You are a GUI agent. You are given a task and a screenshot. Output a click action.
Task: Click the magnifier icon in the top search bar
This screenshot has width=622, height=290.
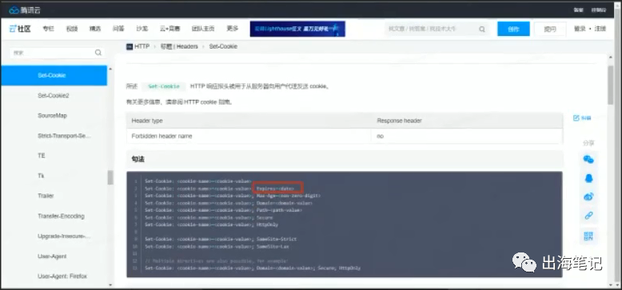[x=482, y=29]
